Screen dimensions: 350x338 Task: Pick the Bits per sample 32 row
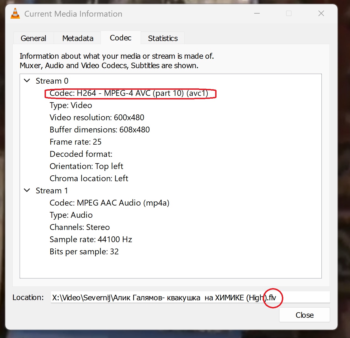pyautogui.click(x=84, y=252)
